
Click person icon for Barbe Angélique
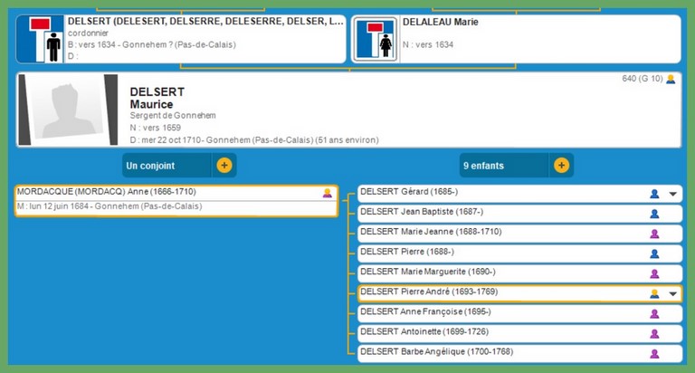click(x=654, y=353)
